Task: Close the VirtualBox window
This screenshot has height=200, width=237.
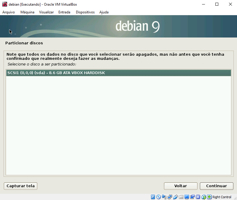Action: pos(230,4)
